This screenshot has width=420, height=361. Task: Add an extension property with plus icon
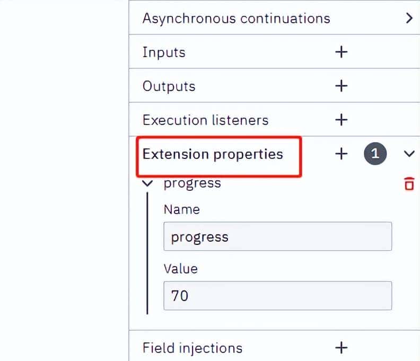tap(342, 154)
